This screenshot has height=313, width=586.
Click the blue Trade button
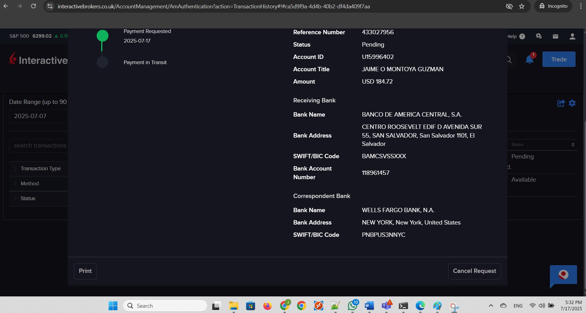click(559, 59)
